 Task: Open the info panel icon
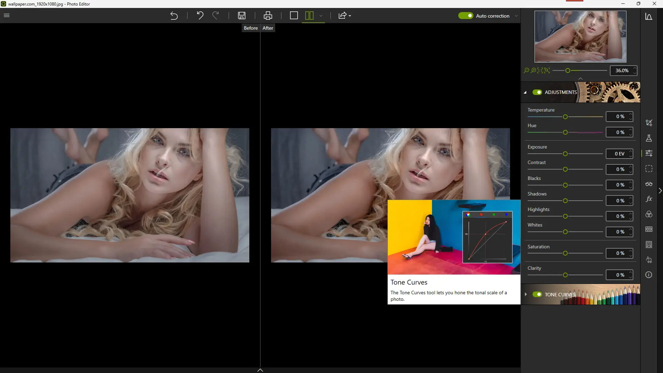[649, 275]
